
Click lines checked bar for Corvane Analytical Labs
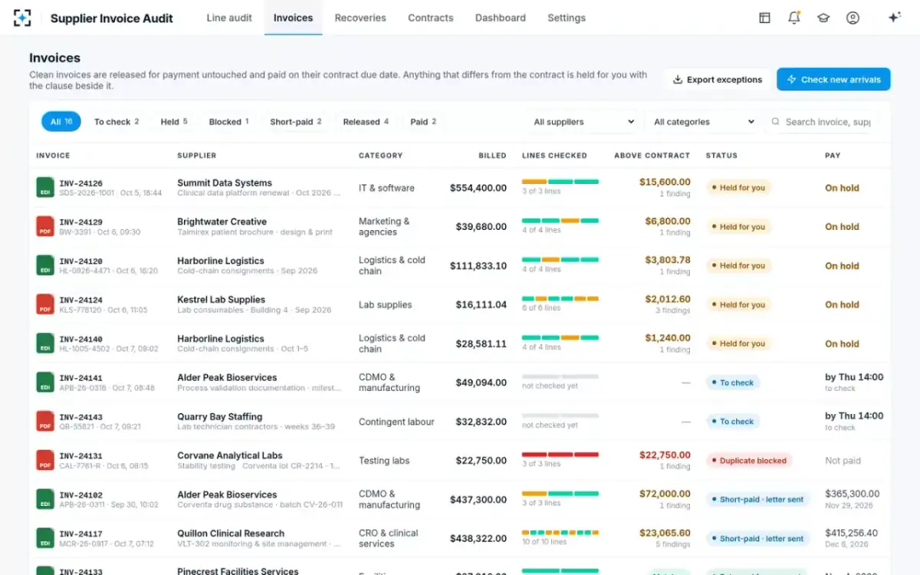pyautogui.click(x=560, y=455)
